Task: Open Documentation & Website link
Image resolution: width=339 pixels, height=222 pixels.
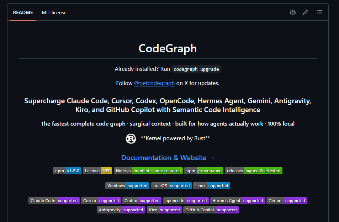Action: tap(168, 158)
